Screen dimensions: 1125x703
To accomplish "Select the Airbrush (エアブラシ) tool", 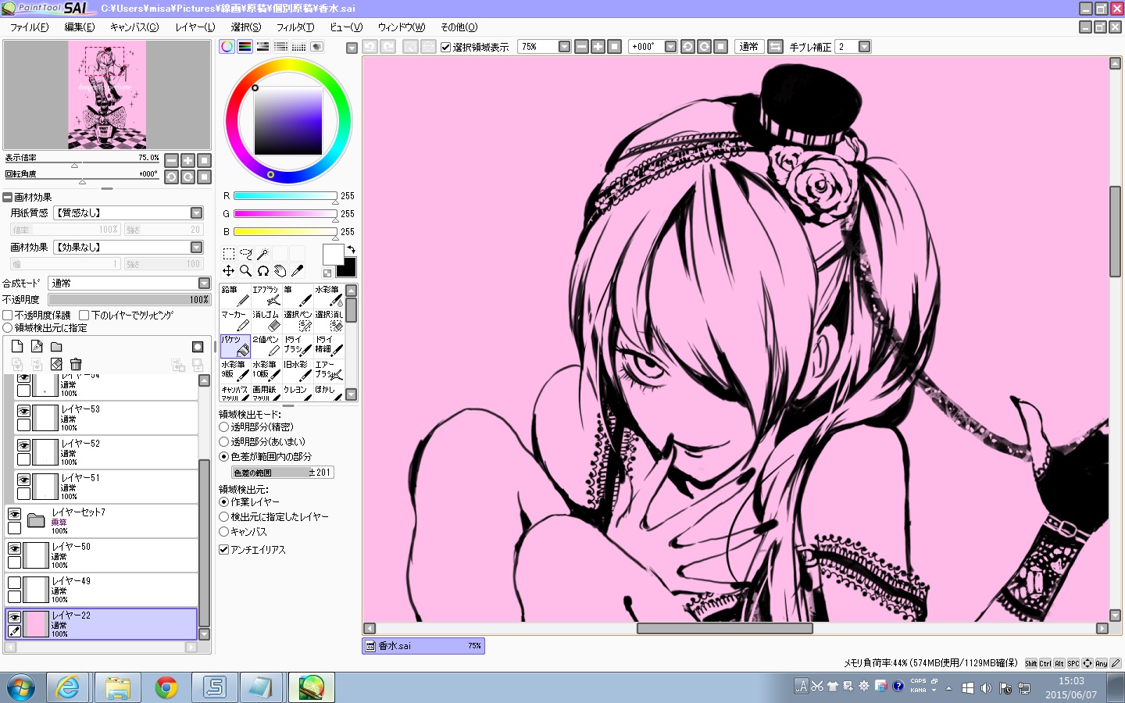I will 266,295.
